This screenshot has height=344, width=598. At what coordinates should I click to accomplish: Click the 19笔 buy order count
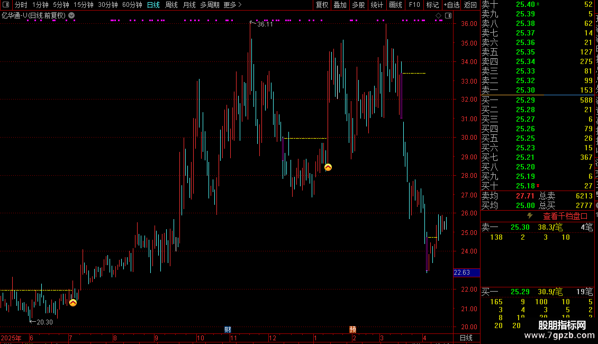[x=584, y=292]
